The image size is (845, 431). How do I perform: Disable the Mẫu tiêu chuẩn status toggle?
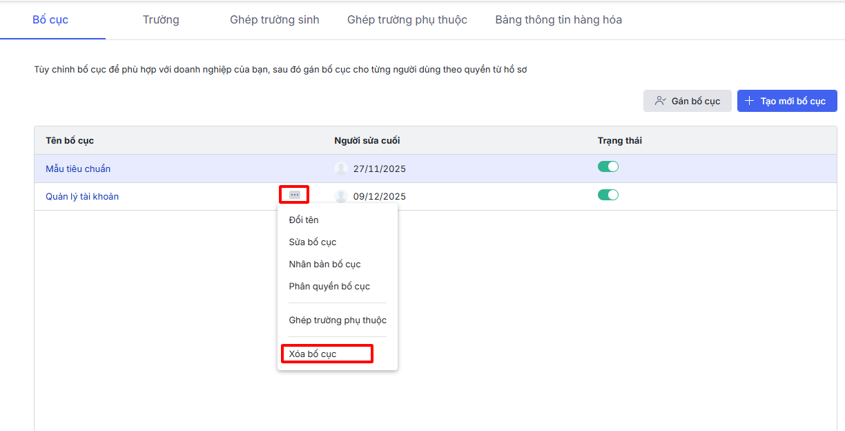coord(608,166)
